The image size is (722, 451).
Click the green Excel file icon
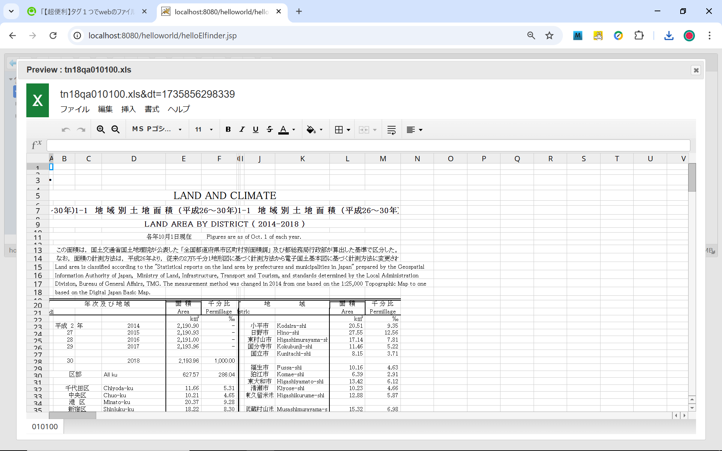(x=38, y=100)
